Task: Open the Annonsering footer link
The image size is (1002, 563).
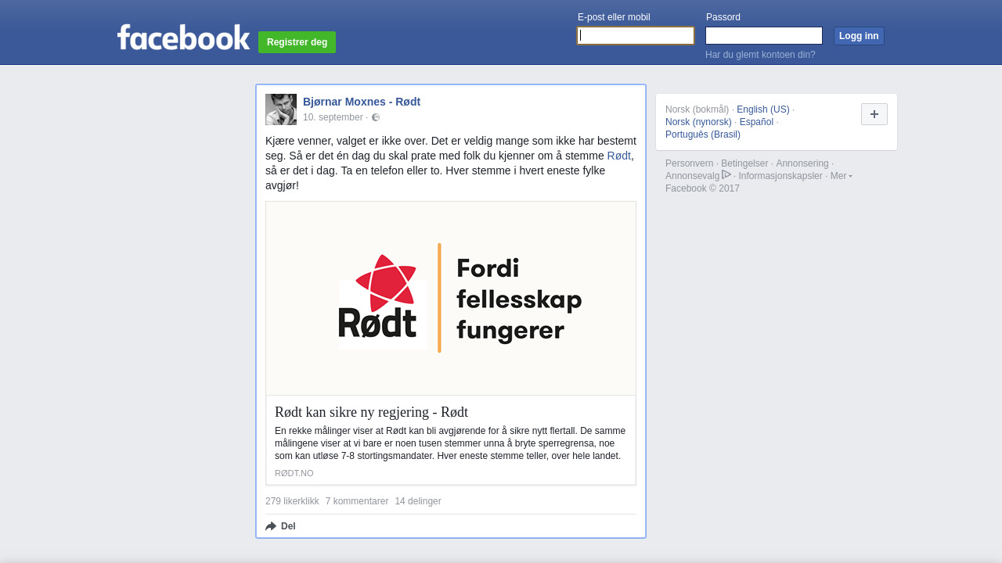Action: 802,163
